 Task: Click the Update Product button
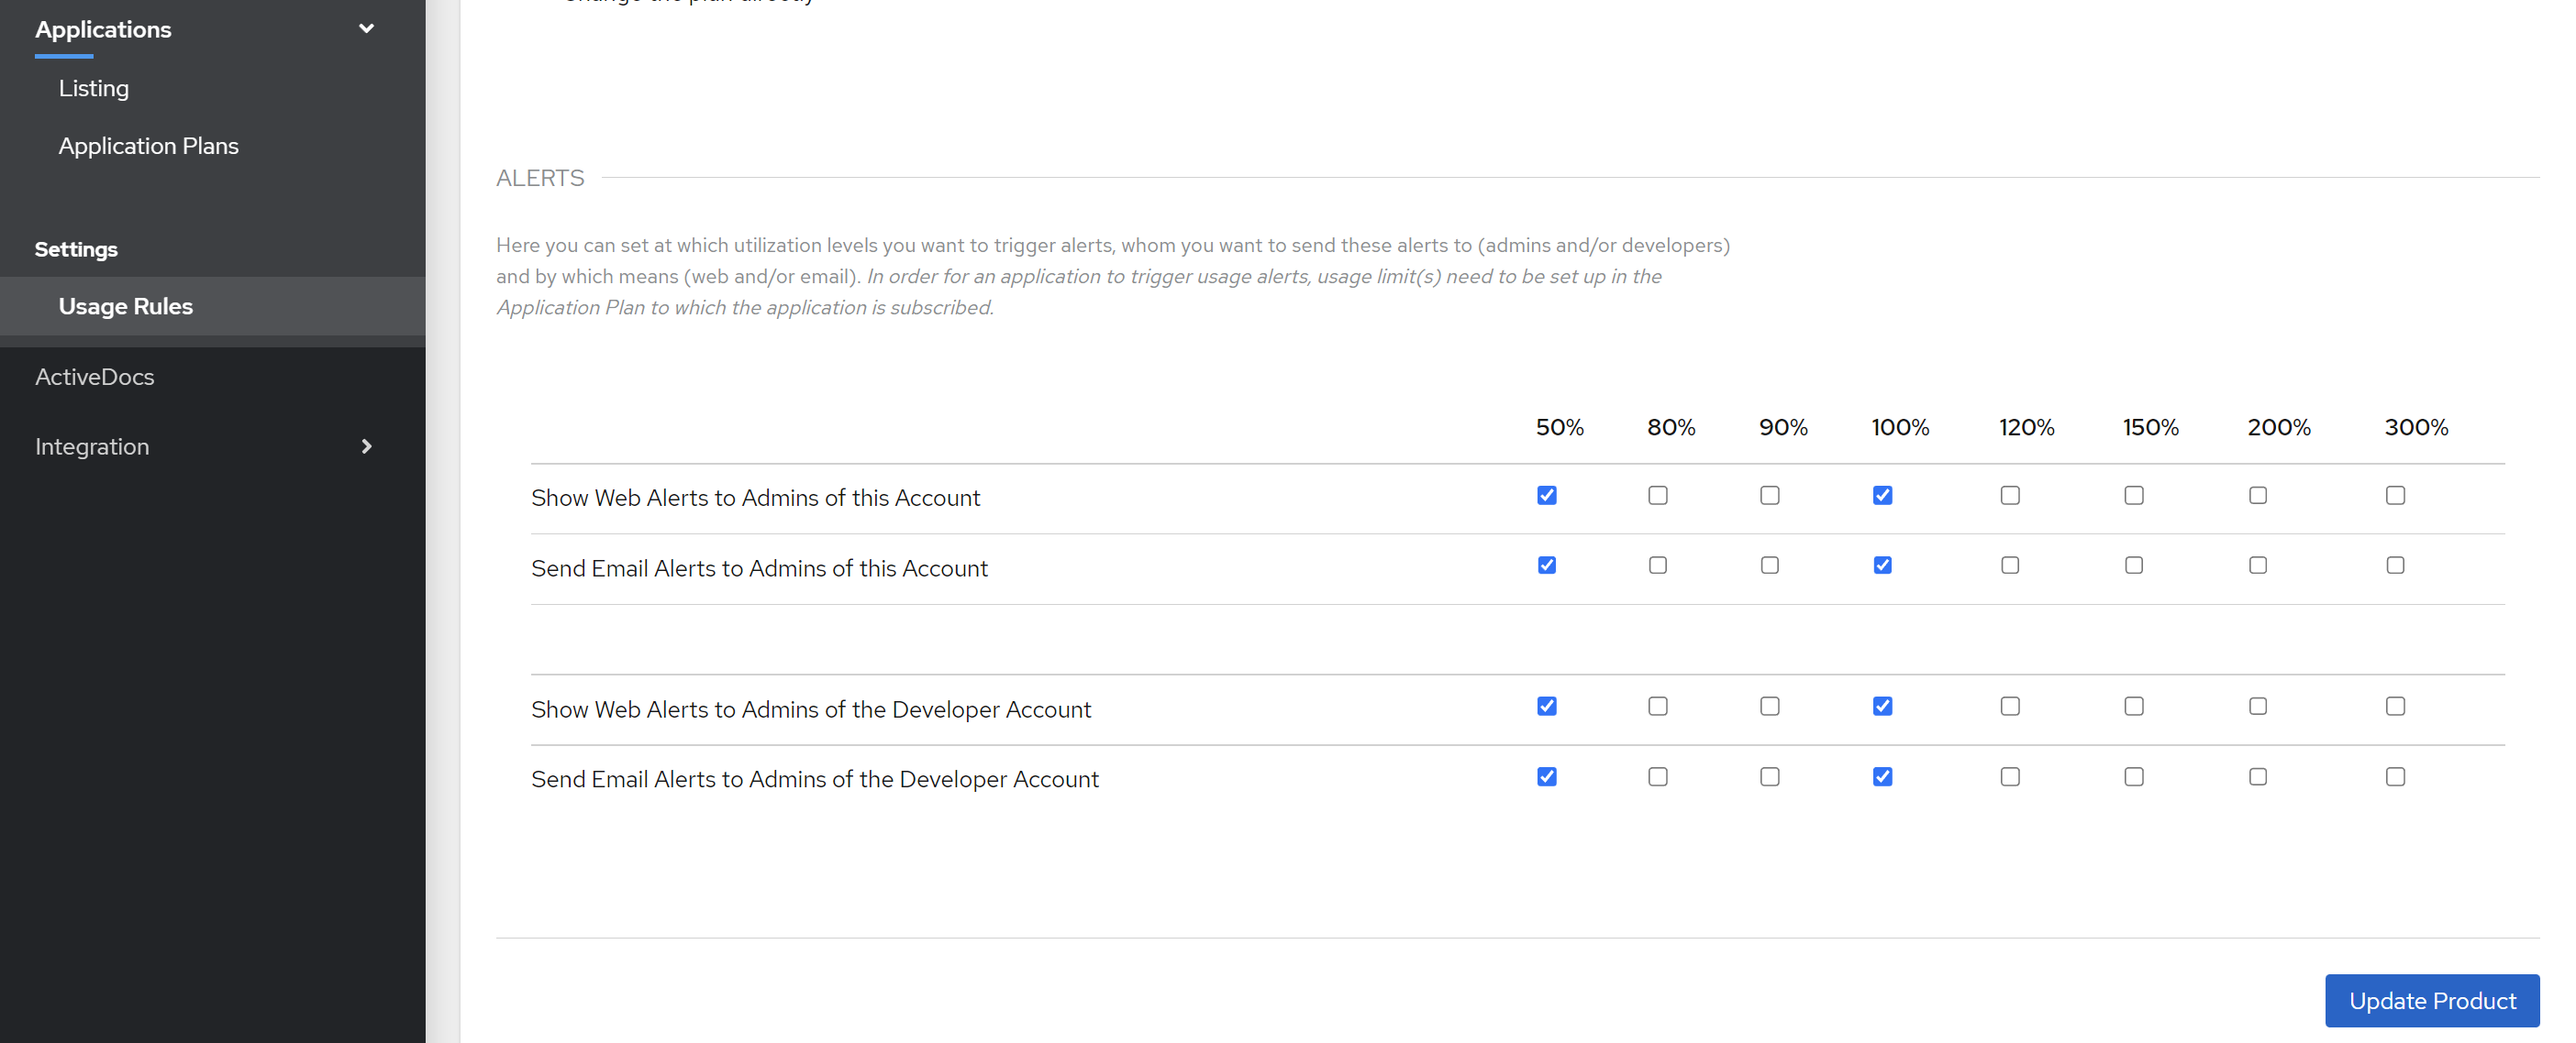pyautogui.click(x=2431, y=1000)
